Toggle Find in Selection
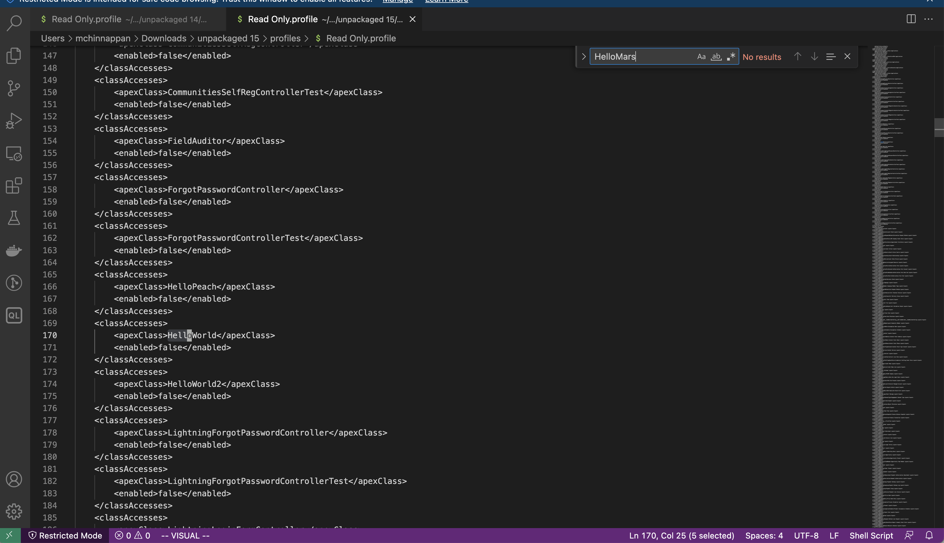The height and width of the screenshot is (543, 944). click(x=831, y=56)
